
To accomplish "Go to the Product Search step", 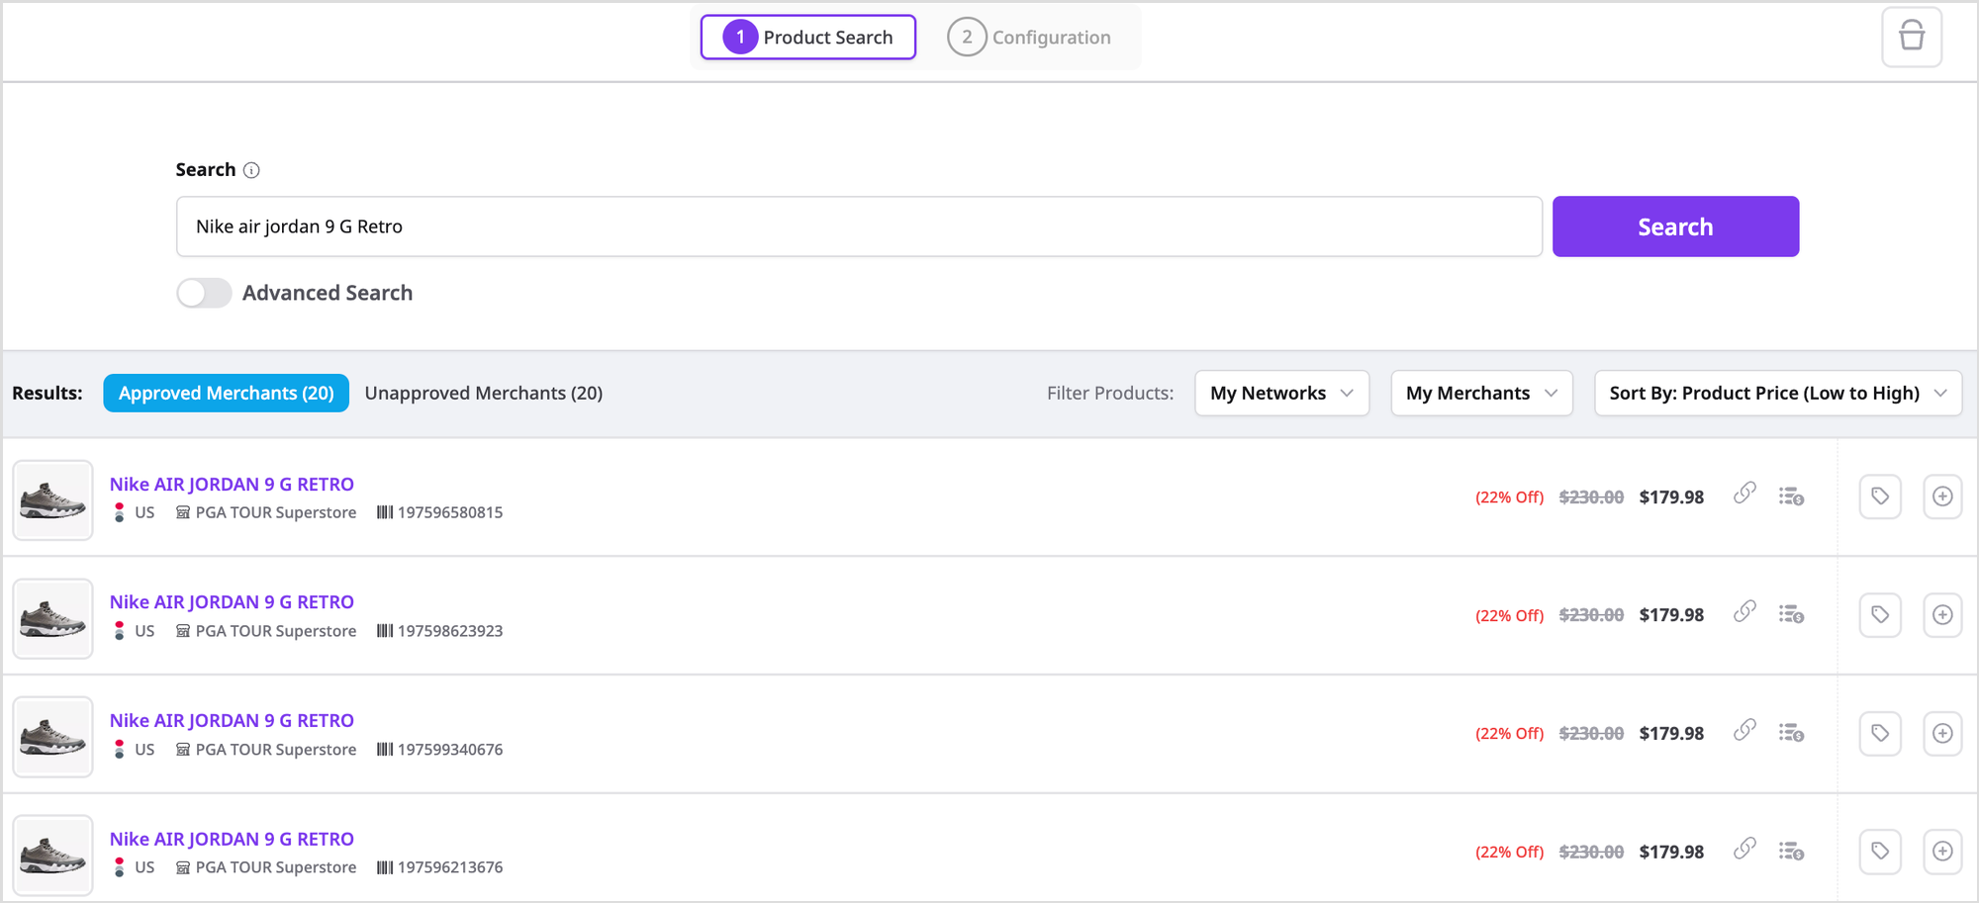I will coord(808,38).
